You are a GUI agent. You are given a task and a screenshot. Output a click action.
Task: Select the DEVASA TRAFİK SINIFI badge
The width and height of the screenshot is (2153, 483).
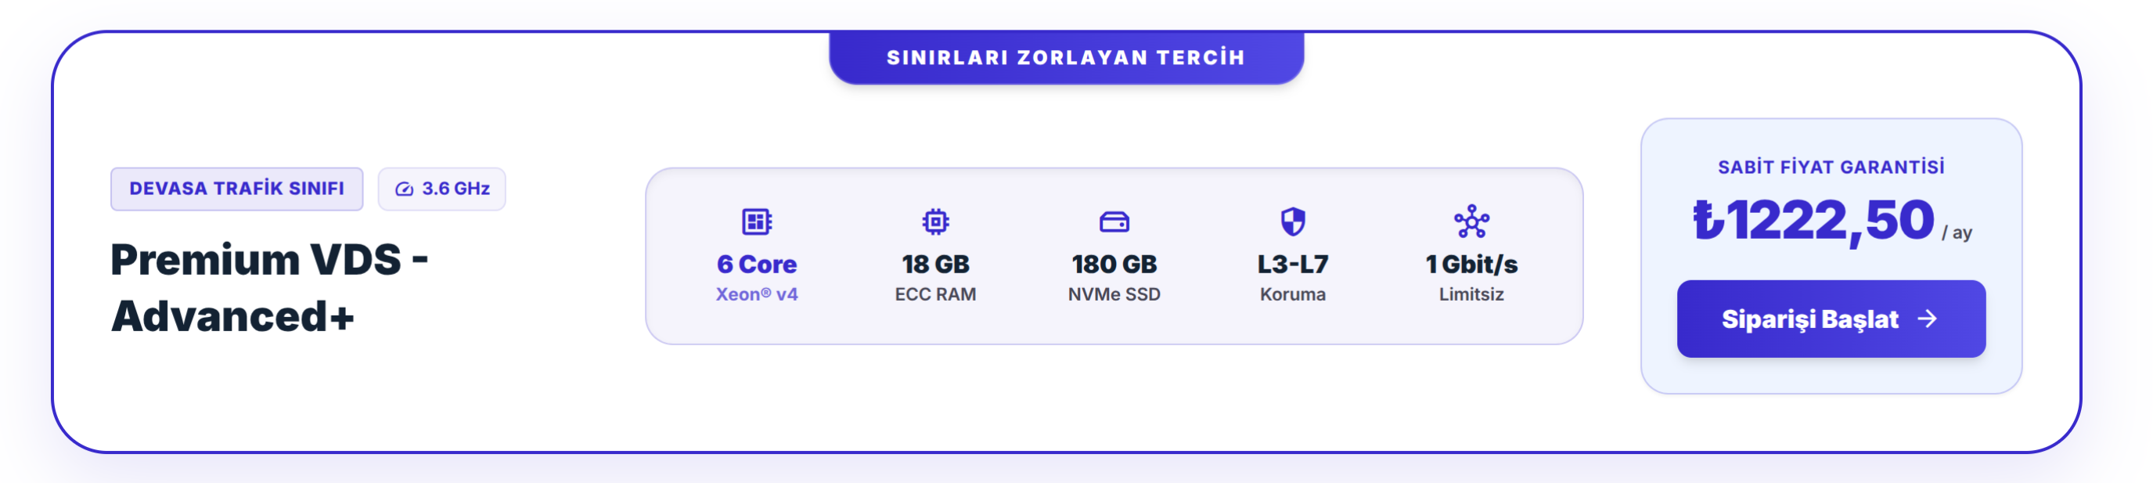pyautogui.click(x=236, y=189)
